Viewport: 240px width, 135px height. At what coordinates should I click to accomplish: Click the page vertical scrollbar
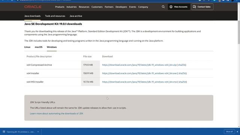[x=239, y=32]
